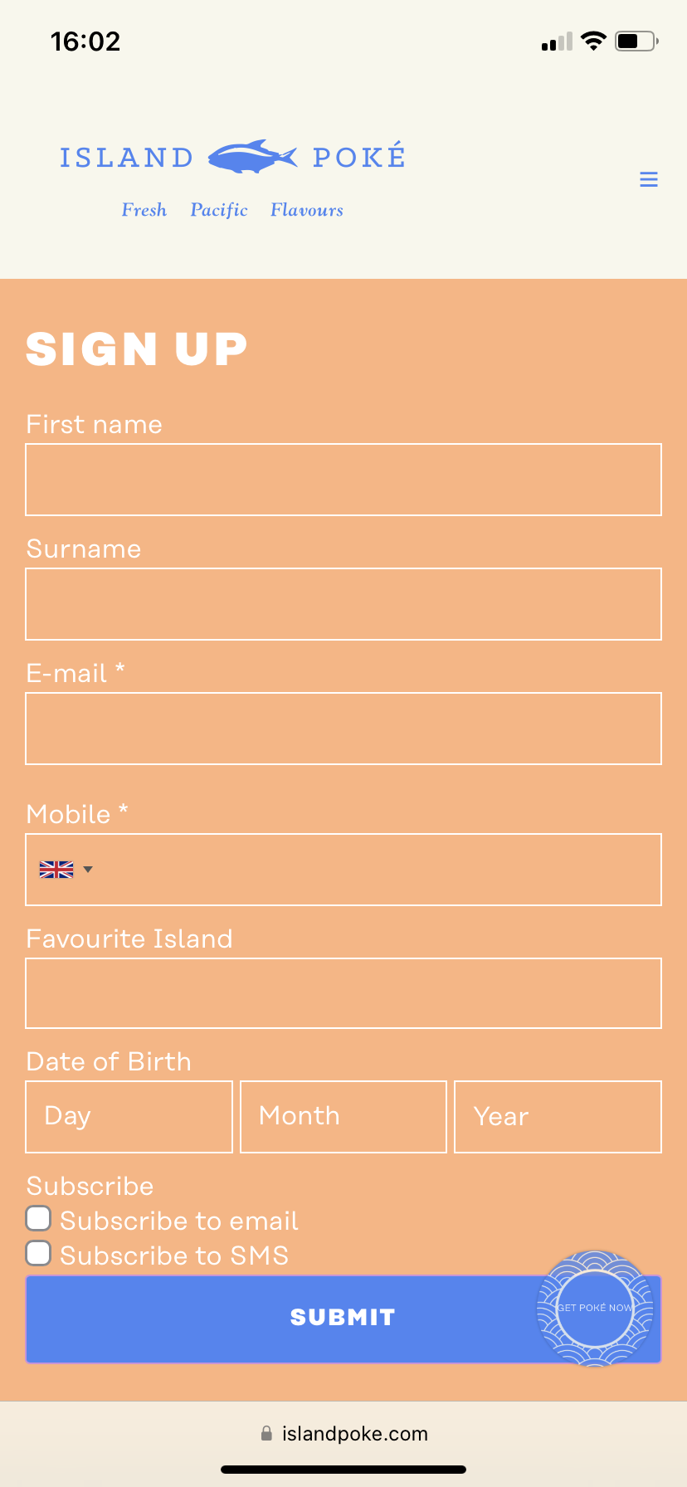
Task: Open the Year of birth selector
Action: pyautogui.click(x=558, y=1116)
